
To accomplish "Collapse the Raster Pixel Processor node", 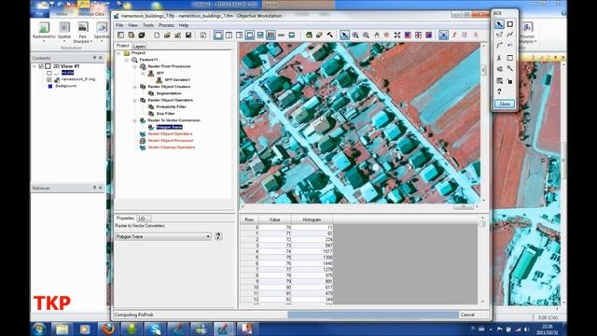I will click(x=134, y=66).
